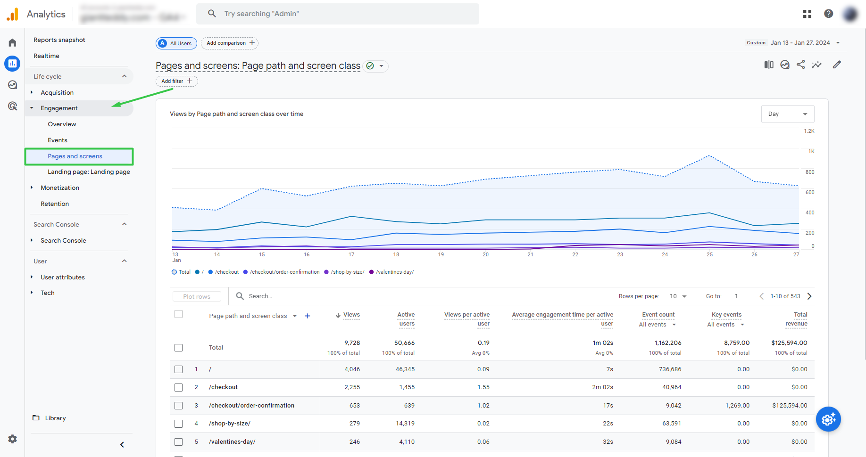Add a secondary dimension with plus icon
866x457 pixels.
[308, 316]
